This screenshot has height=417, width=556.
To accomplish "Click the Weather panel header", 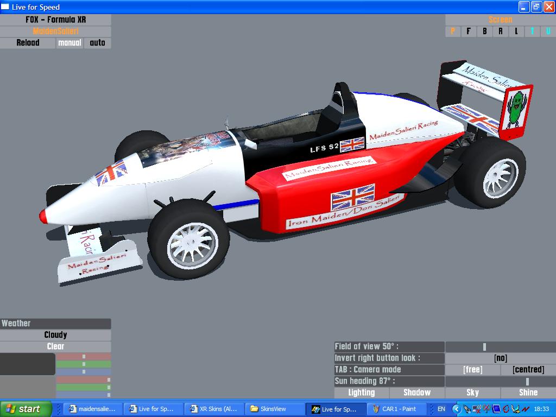I will [56, 324].
